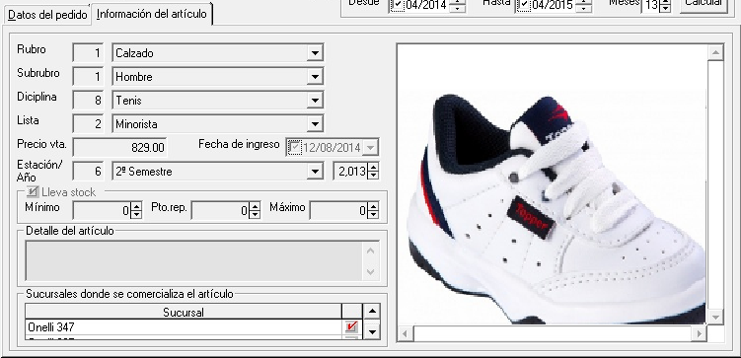Click the Calcular button
This screenshot has height=358, width=741.
704,4
